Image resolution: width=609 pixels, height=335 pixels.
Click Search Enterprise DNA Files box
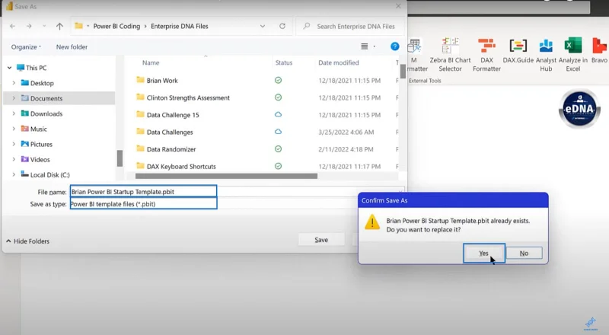click(x=350, y=26)
